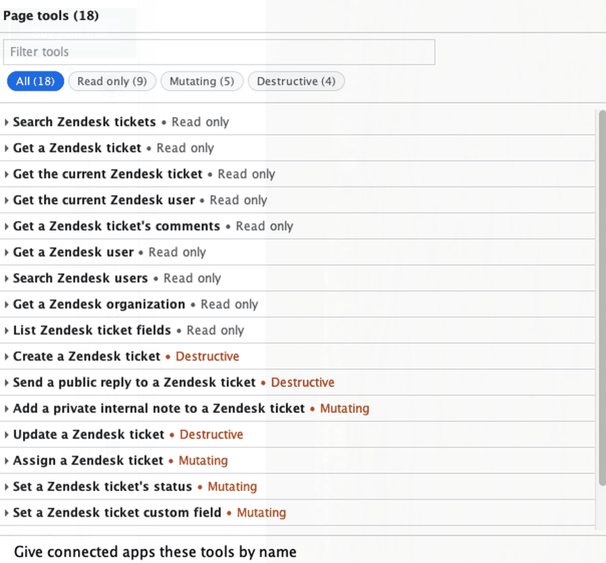606x563 pixels.
Task: Click the 'Search Zendesk tickets' tool name
Action: click(84, 122)
